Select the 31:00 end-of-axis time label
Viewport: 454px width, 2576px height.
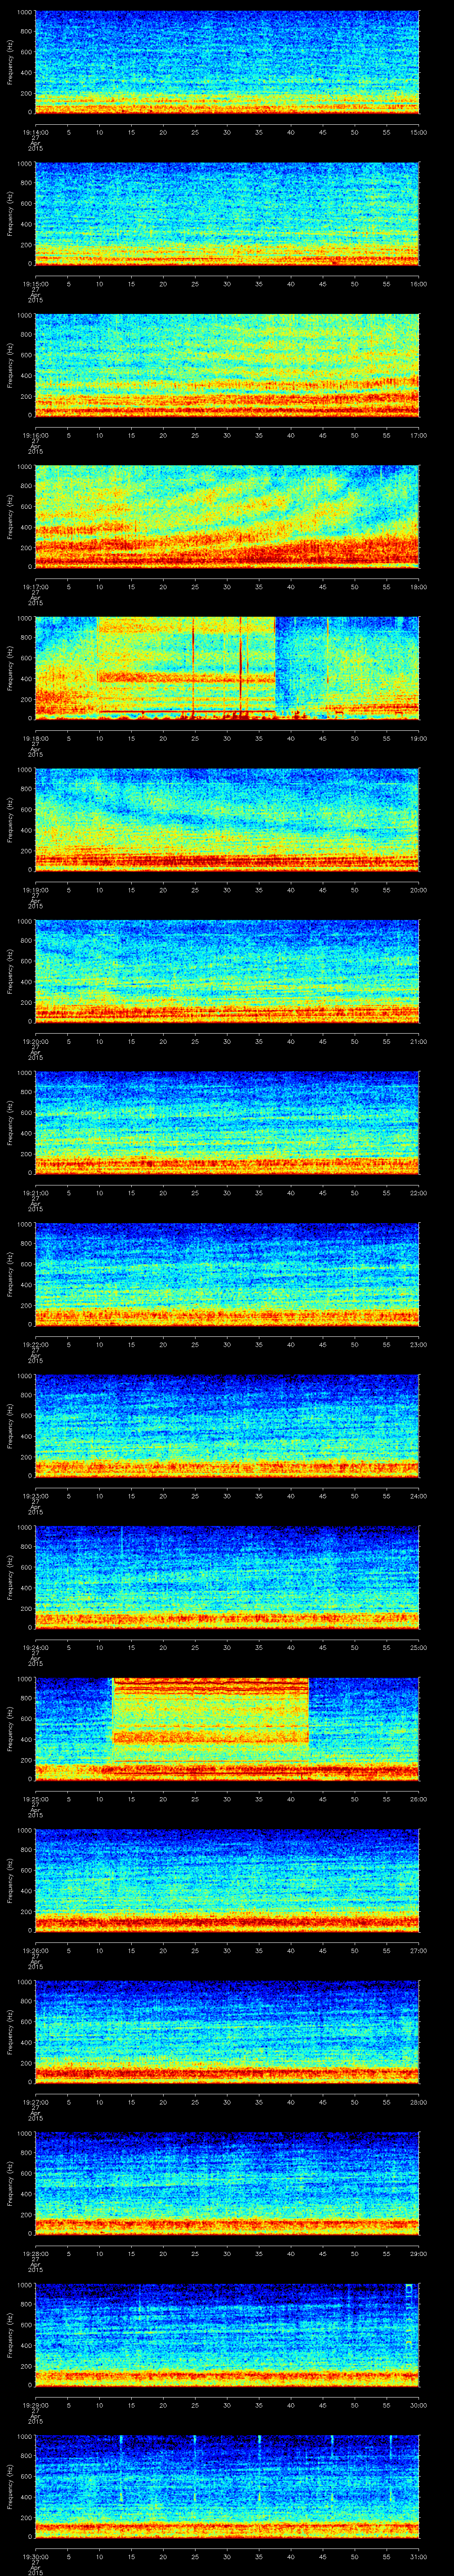(419, 2557)
